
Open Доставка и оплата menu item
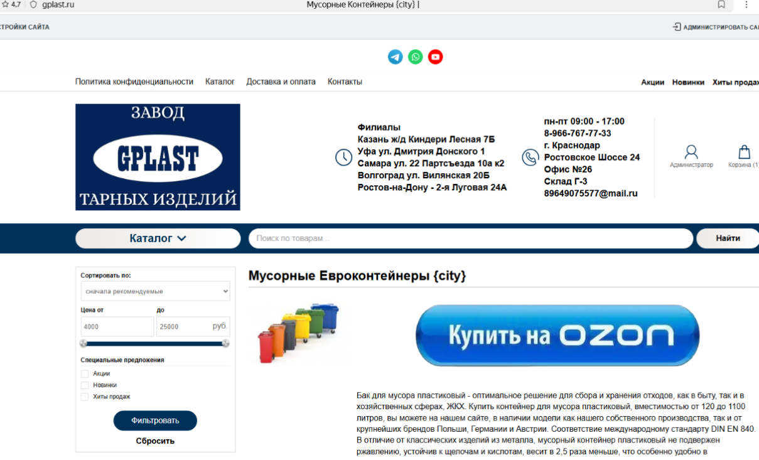pos(281,82)
